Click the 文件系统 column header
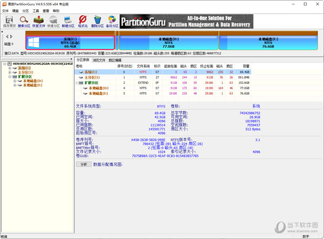Image resolution: width=324 pixels, height=239 pixels. pyautogui.click(x=143, y=66)
